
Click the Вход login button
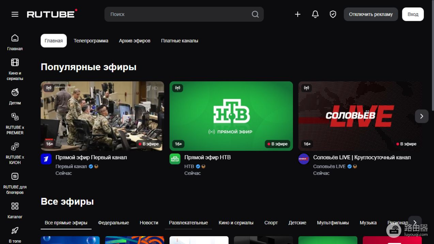point(413,14)
